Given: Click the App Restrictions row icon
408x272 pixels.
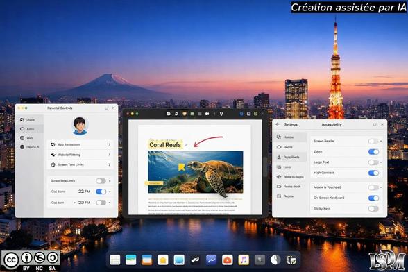Looking at the screenshot, I should pyautogui.click(x=53, y=144).
